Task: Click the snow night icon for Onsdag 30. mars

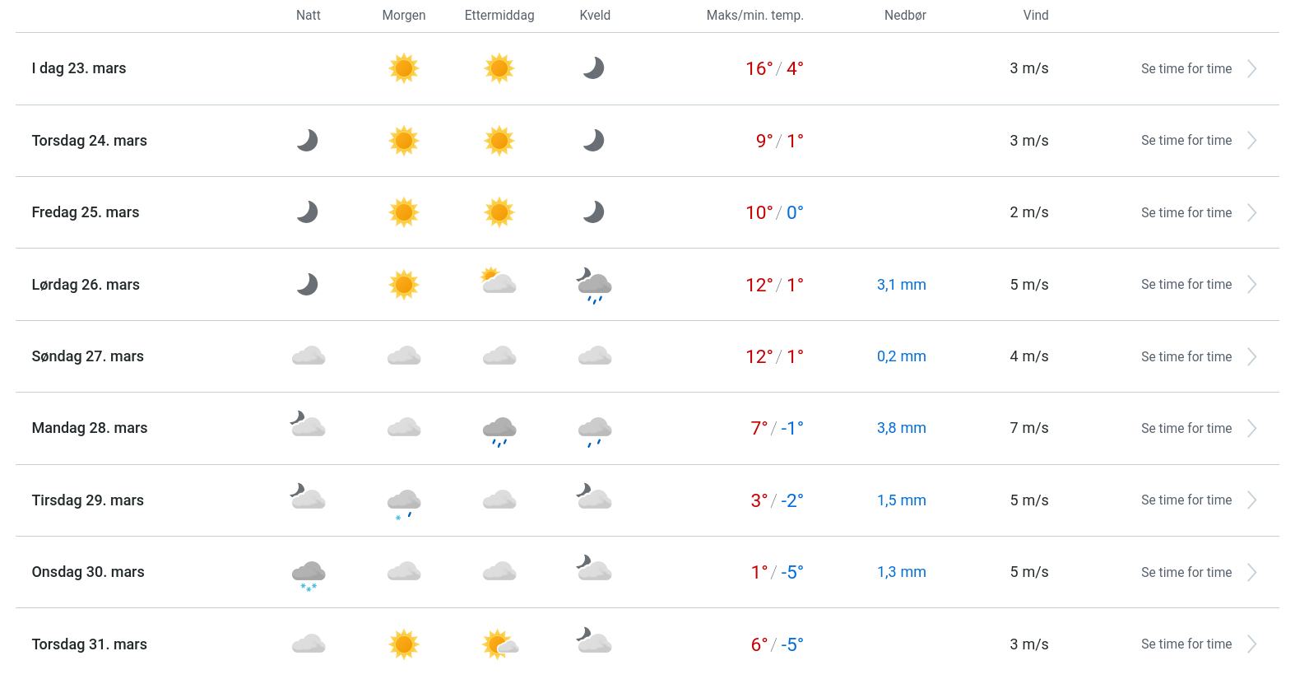Action: [x=309, y=574]
